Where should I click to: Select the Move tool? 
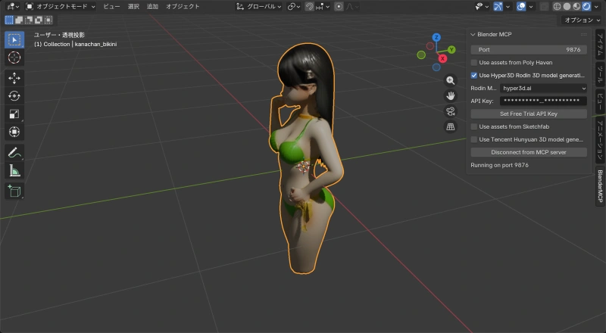(x=14, y=78)
